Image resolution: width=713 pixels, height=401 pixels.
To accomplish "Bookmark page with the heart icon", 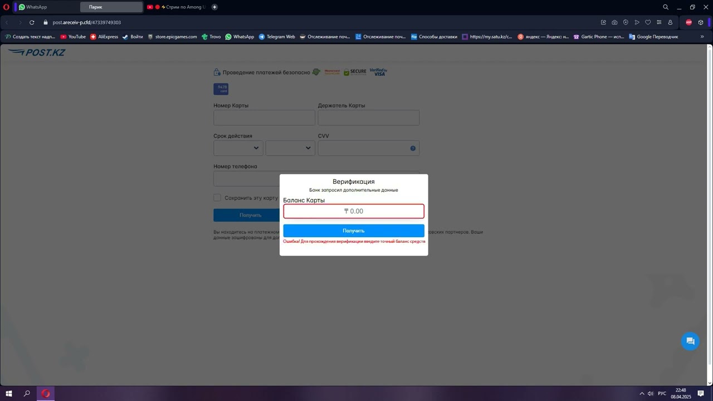I will (x=648, y=22).
